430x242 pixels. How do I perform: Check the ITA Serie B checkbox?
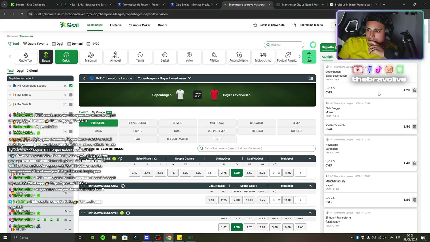(x=71, y=104)
